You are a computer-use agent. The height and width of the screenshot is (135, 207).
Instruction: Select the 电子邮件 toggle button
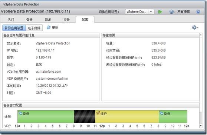34,28
